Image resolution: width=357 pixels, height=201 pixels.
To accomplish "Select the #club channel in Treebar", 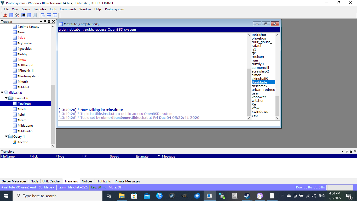I will click(x=21, y=38).
